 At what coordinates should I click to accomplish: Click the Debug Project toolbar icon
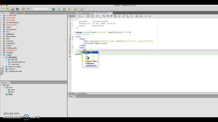[75, 9]
